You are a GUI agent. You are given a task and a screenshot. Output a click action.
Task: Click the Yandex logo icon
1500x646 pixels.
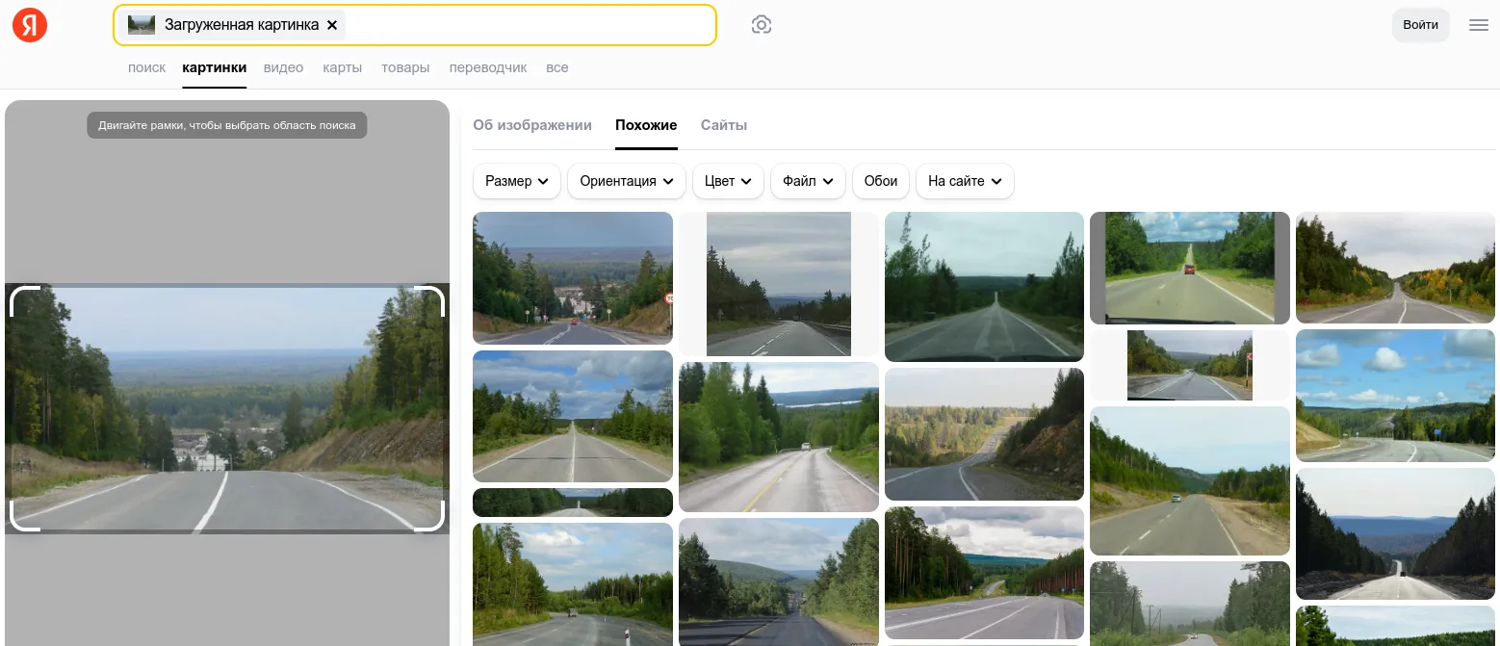point(30,25)
